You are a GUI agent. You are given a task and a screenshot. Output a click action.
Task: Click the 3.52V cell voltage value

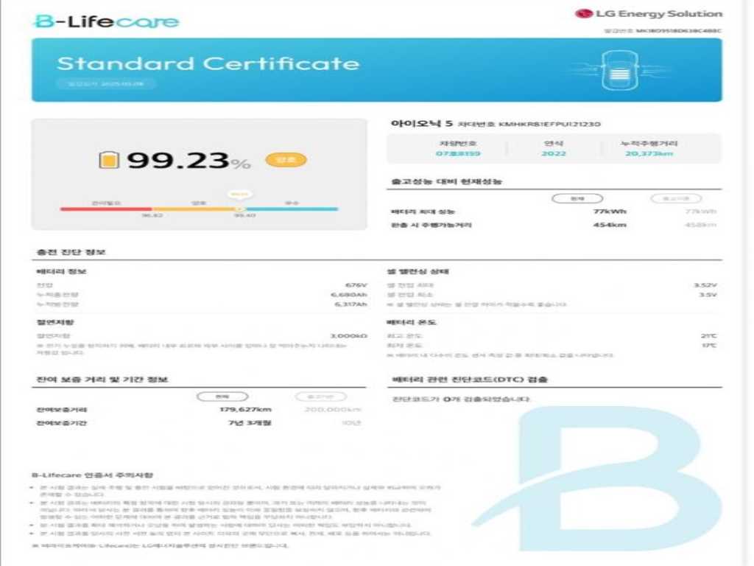(705, 285)
